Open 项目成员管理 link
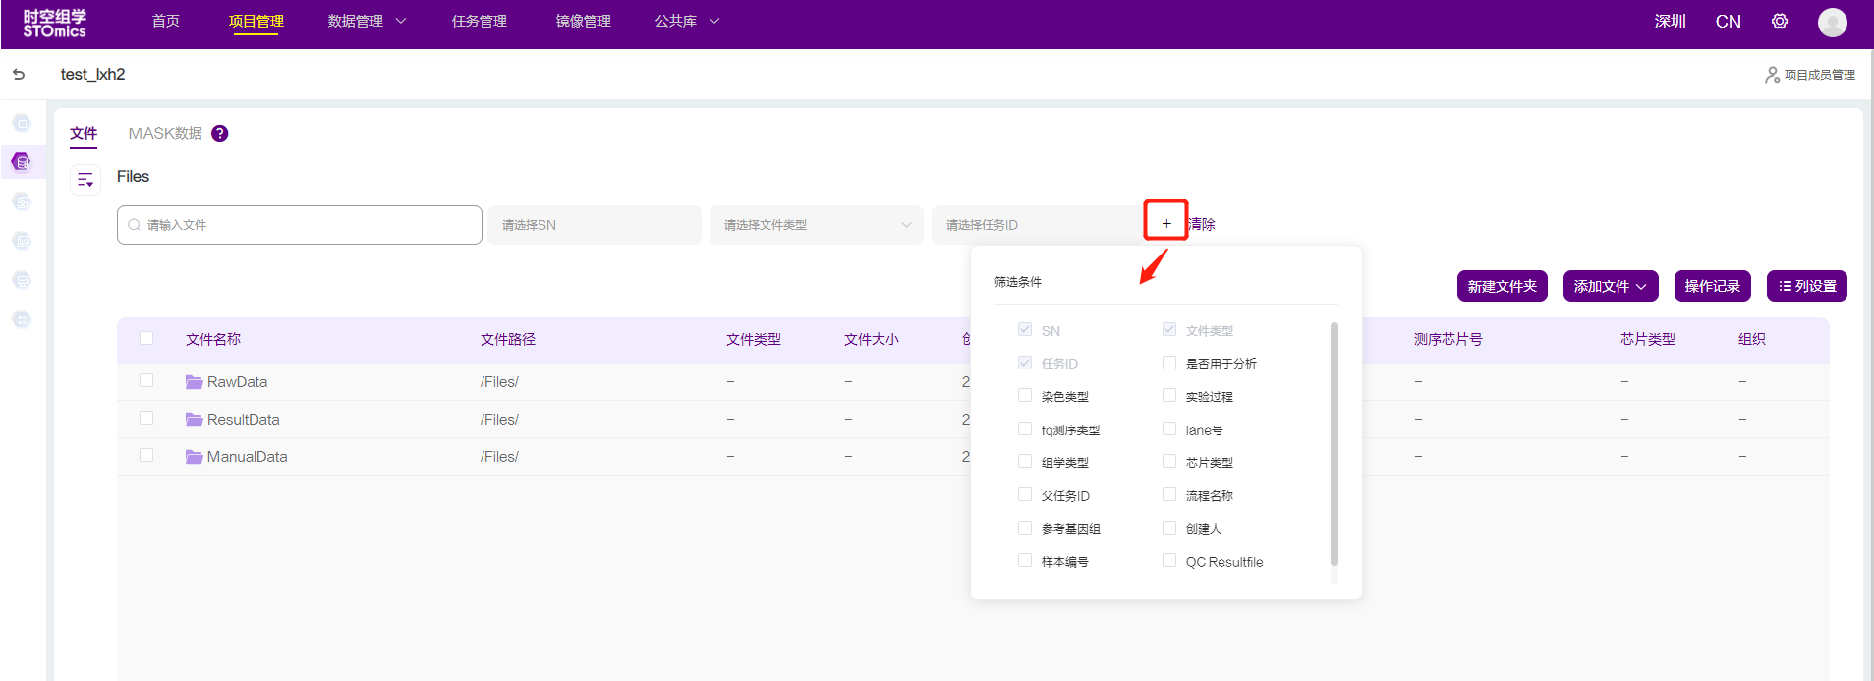 [x=1810, y=75]
